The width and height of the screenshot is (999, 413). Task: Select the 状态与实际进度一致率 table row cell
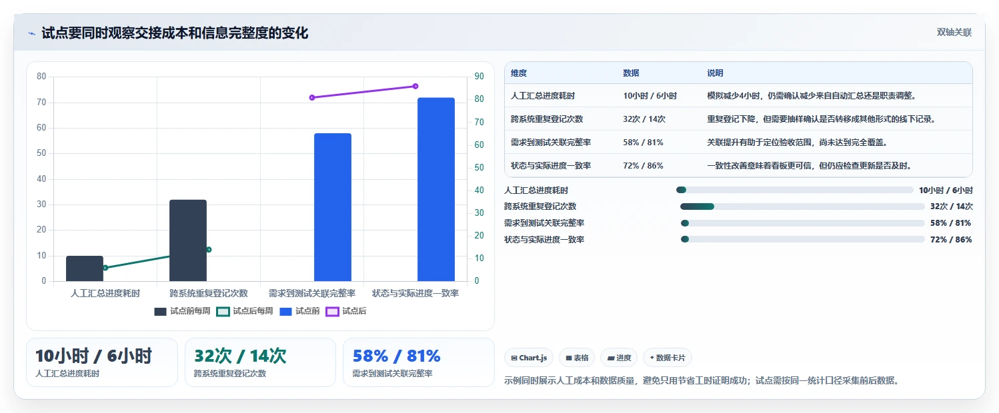551,166
